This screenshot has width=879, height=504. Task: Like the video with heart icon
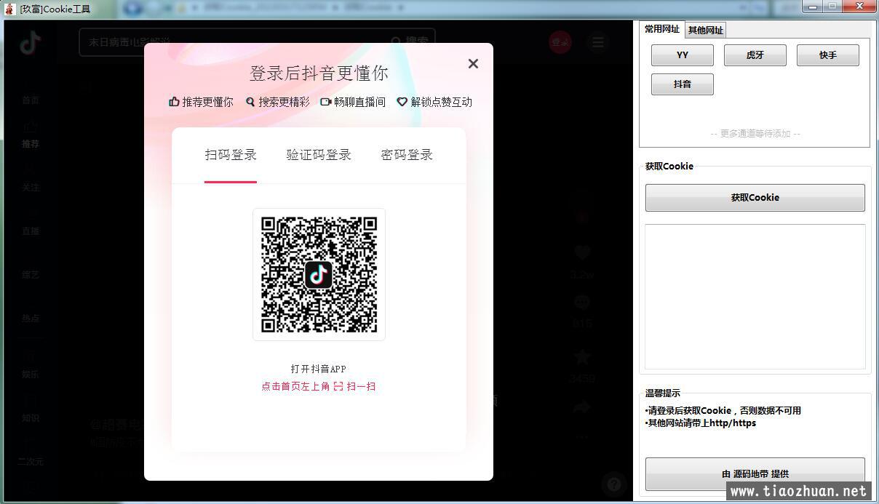point(581,253)
